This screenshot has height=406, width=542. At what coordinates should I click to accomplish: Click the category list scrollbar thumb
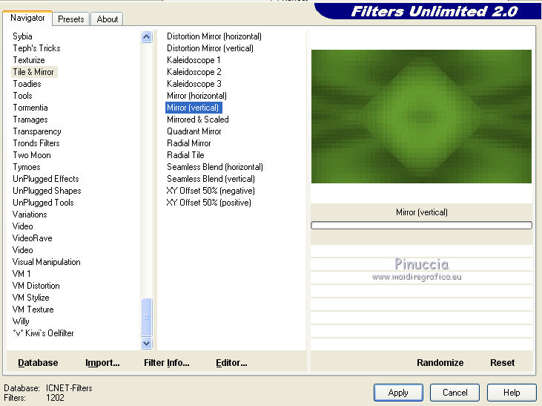(x=147, y=317)
